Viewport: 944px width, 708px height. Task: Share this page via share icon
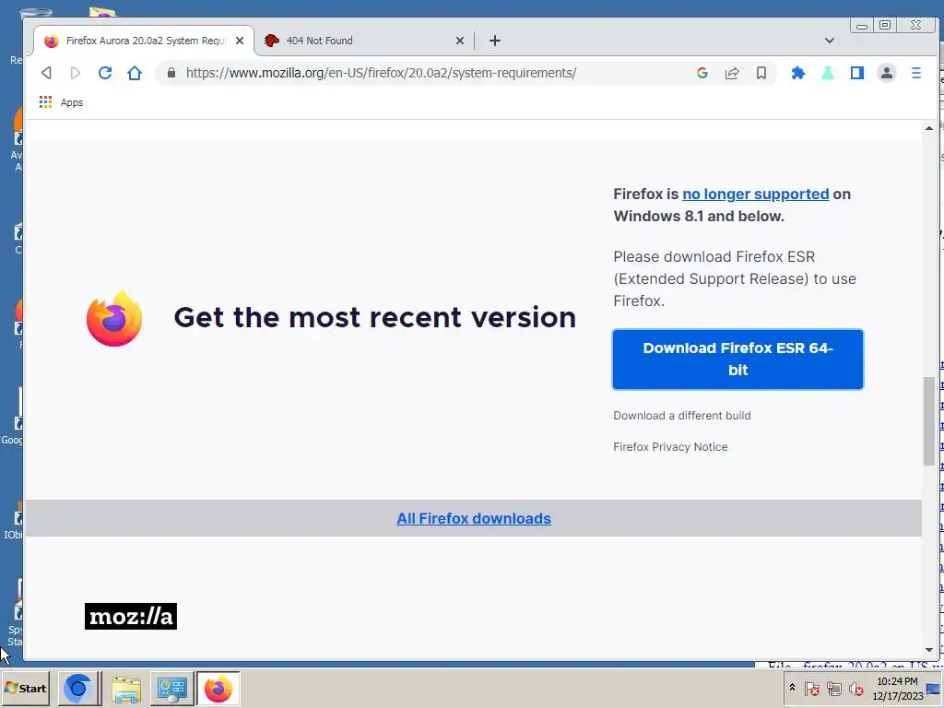click(731, 73)
